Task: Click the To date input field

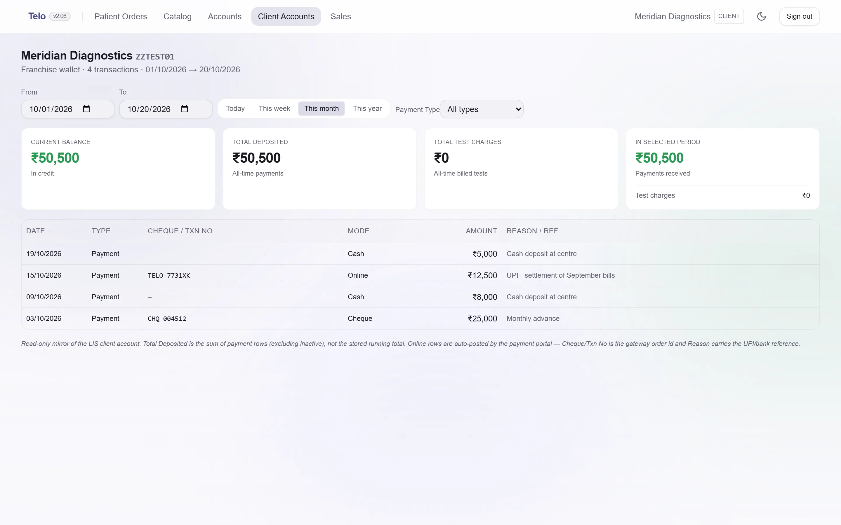Action: 165,109
